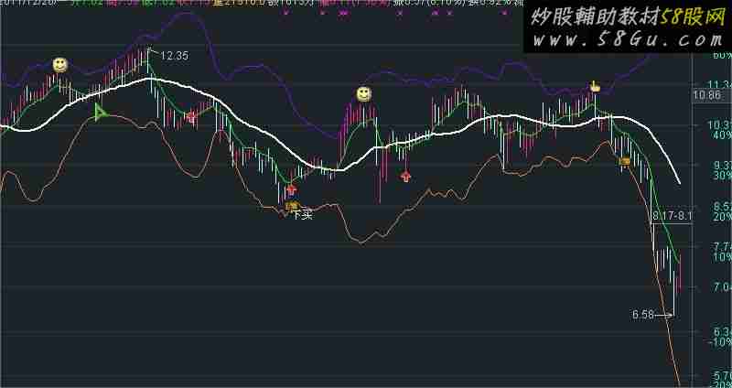This screenshot has height=388, width=732.
Task: Click the white moving average line's right end
Action: 681,182
